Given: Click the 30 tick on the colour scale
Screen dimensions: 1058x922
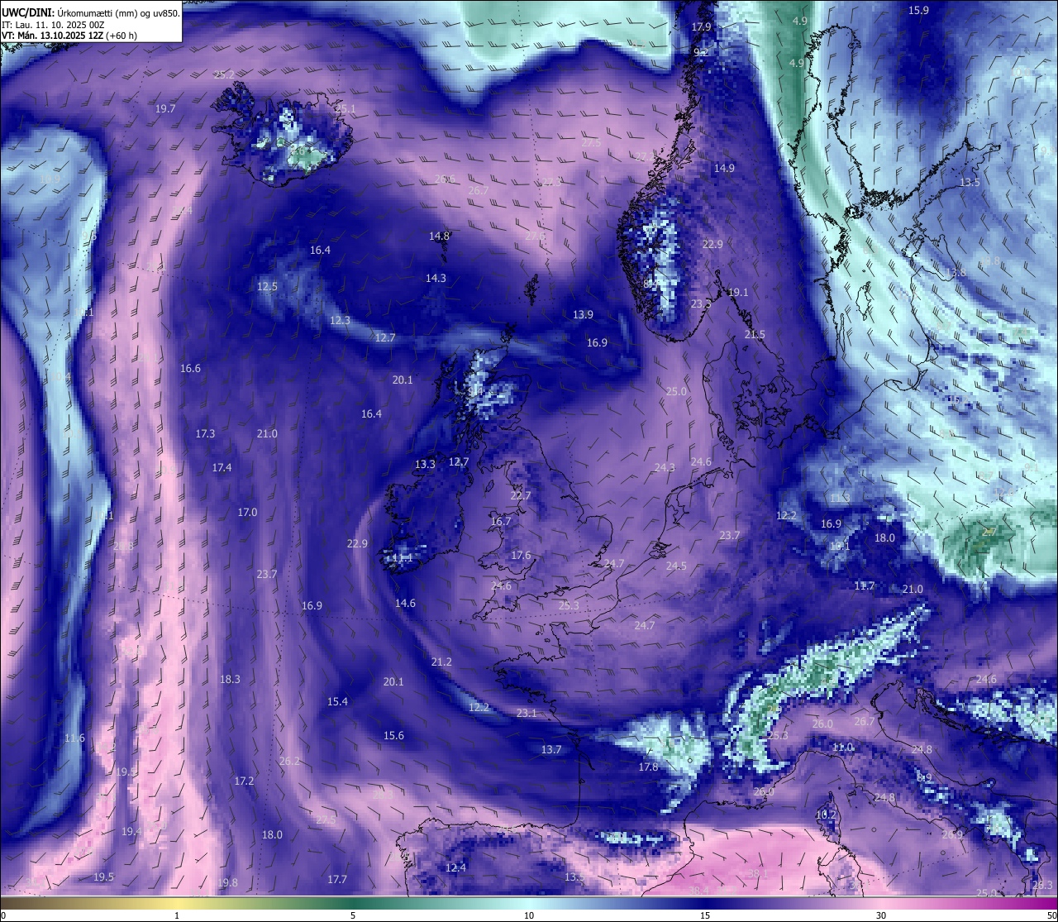Looking at the screenshot, I should pyautogui.click(x=881, y=915).
